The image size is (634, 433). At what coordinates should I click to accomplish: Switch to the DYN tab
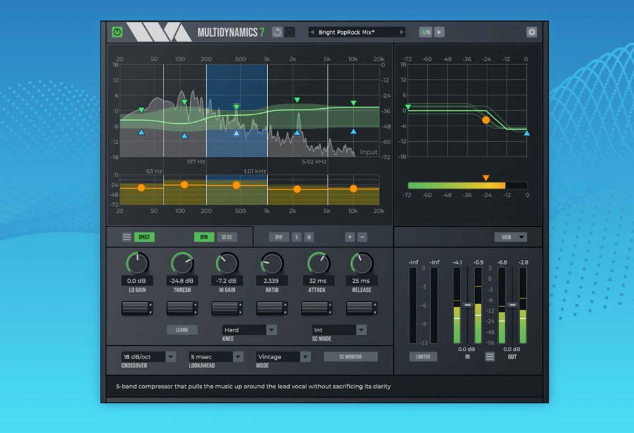click(204, 237)
